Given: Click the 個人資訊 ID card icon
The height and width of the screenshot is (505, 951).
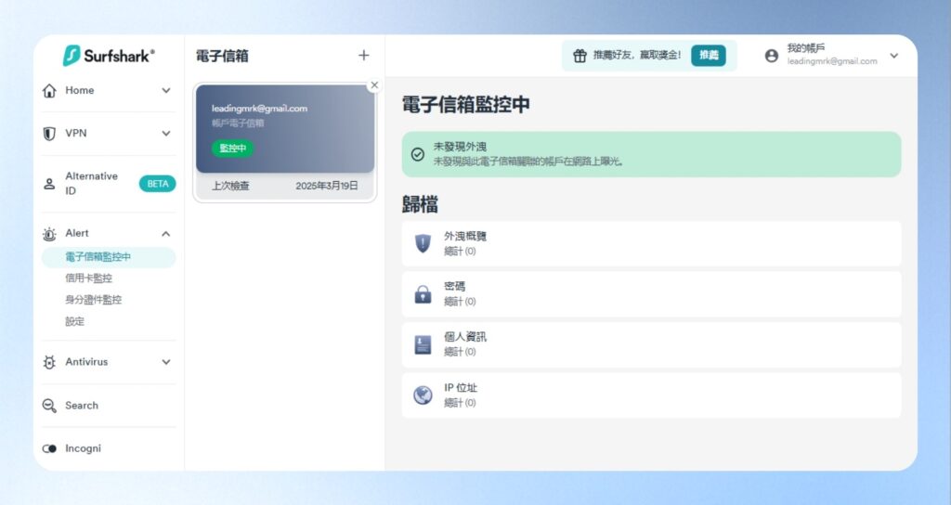Looking at the screenshot, I should 423,344.
